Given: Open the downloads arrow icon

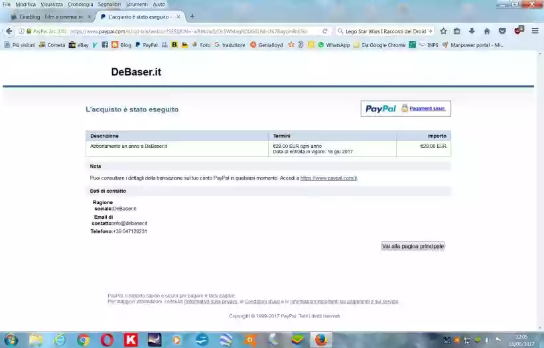Looking at the screenshot, I should click(472, 31).
